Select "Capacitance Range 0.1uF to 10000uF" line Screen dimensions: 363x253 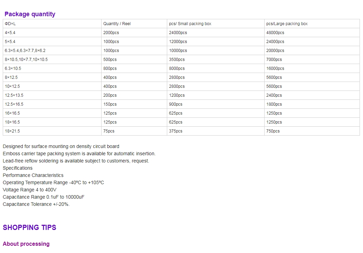[x=43, y=197]
